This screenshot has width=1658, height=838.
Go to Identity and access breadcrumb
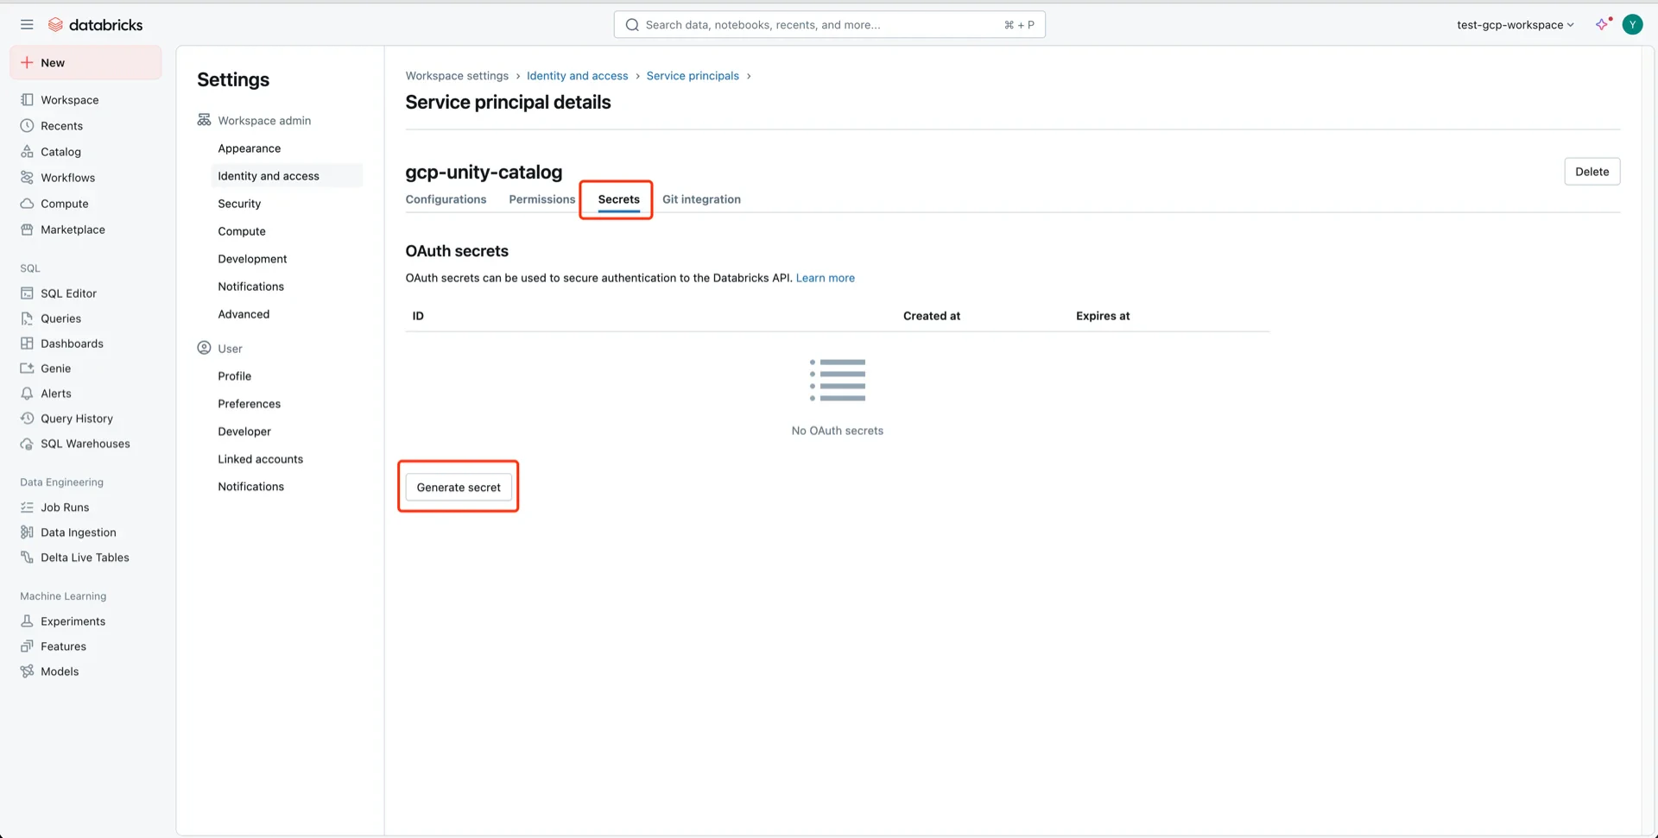(x=577, y=76)
